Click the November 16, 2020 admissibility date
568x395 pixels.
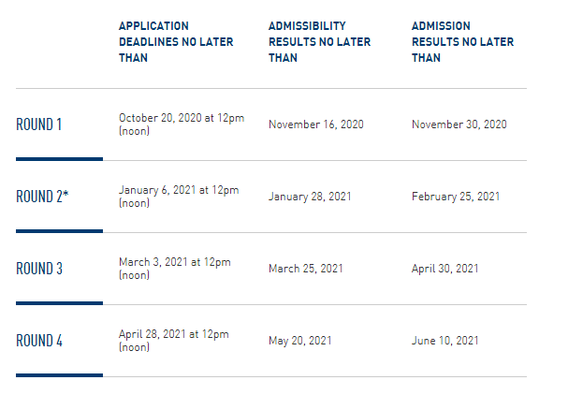tap(316, 124)
